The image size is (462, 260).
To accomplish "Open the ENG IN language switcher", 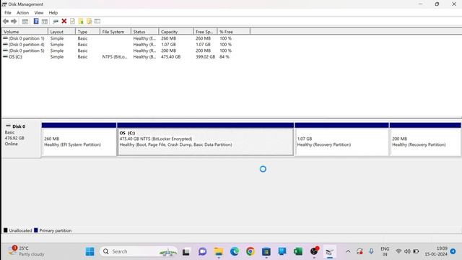I will (385, 251).
